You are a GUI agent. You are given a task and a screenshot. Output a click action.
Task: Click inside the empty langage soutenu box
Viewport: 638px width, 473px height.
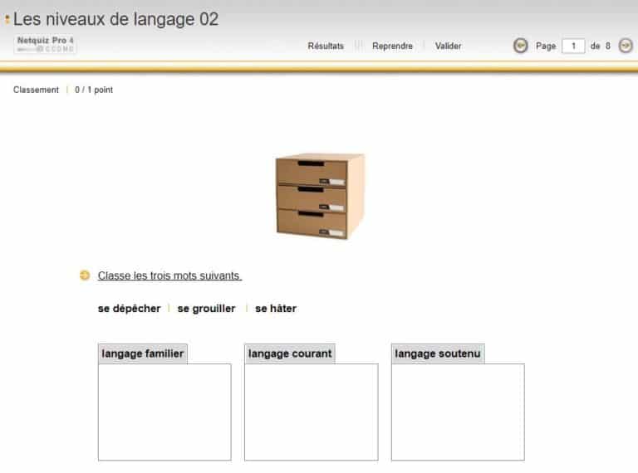[x=458, y=412]
